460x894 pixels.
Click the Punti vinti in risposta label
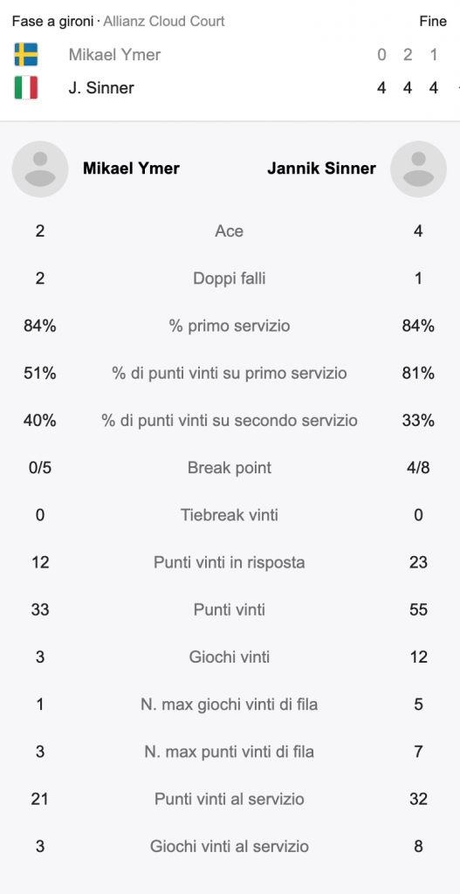230,562
